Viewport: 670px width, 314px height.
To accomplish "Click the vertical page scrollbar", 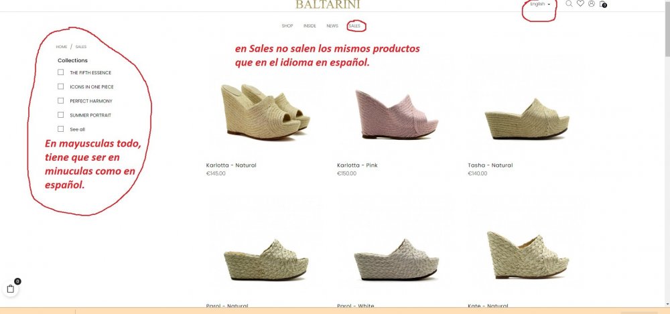I will 667,154.
